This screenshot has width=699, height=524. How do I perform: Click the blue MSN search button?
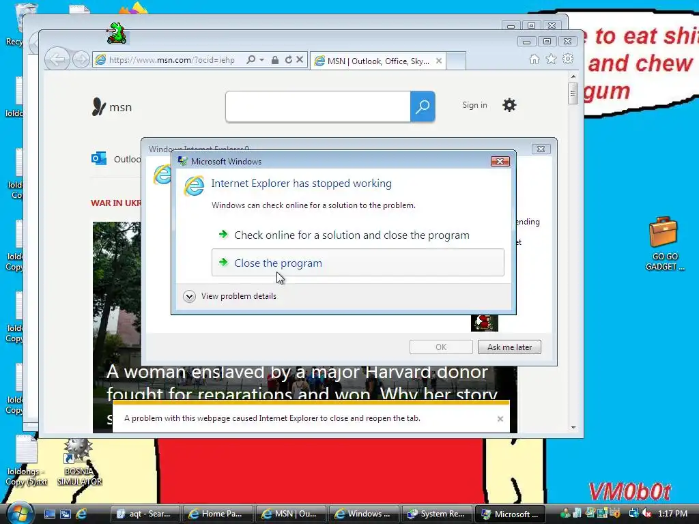[423, 106]
